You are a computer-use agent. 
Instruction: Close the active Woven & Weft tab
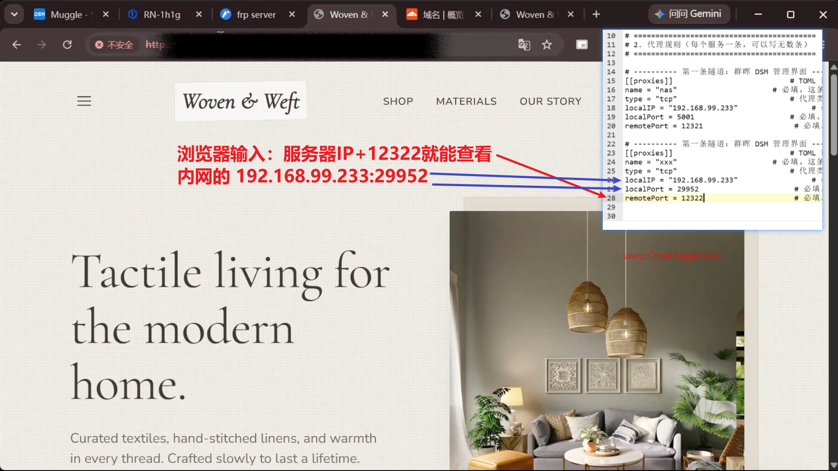point(385,14)
